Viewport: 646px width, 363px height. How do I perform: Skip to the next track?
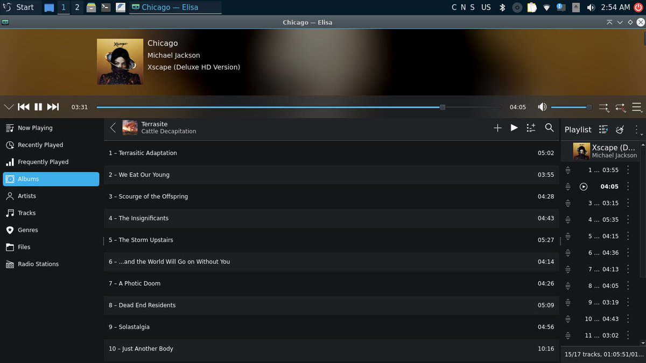(53, 107)
